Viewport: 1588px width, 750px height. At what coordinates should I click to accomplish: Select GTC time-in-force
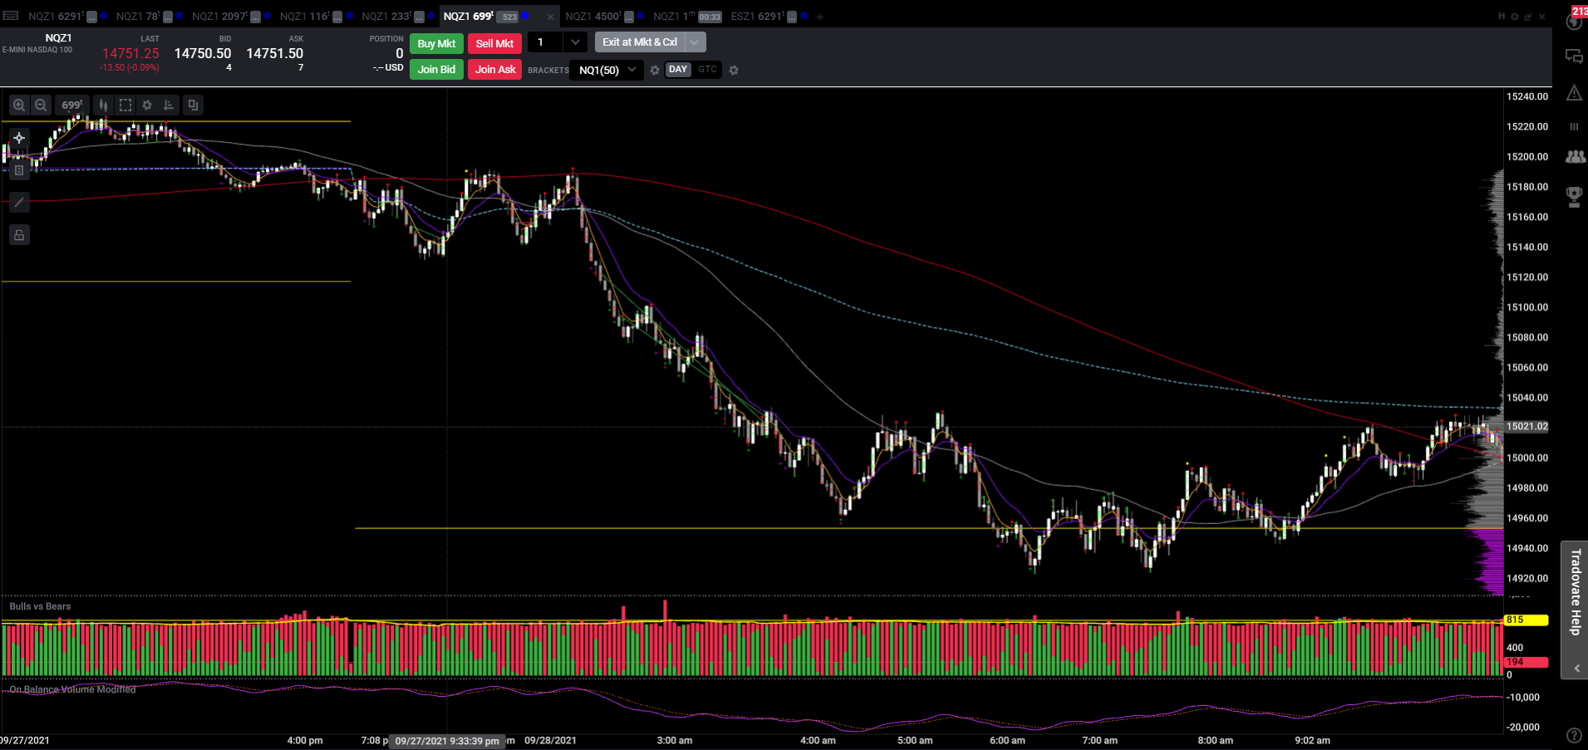(707, 70)
